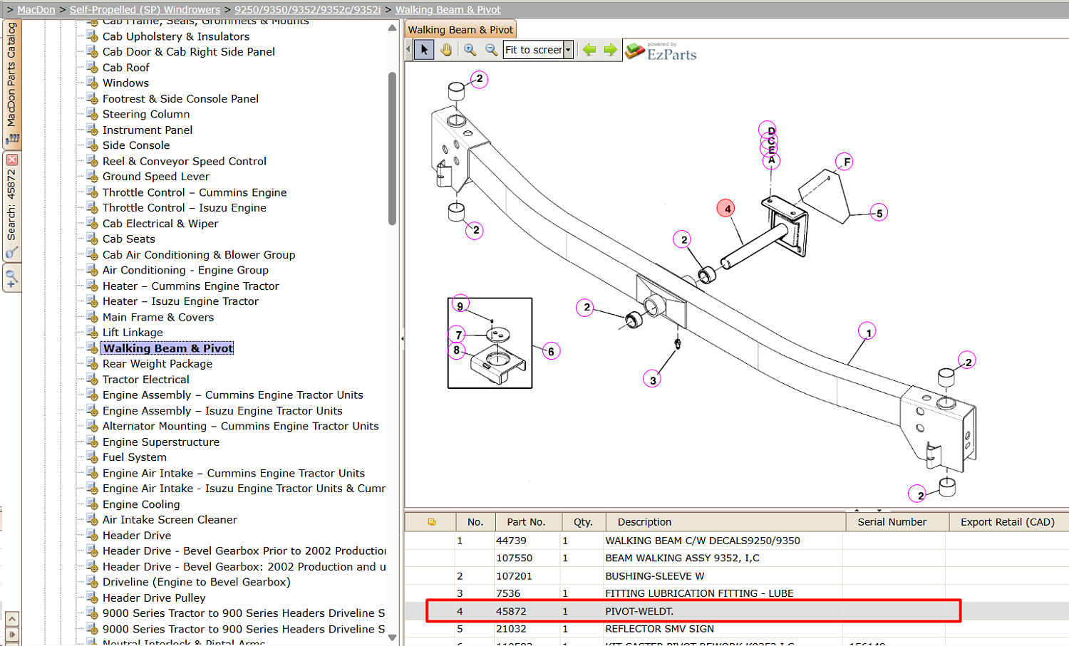Viewport: 1069px width, 646px height.
Task: Click the page icon beside Cab Seats
Action: [92, 239]
